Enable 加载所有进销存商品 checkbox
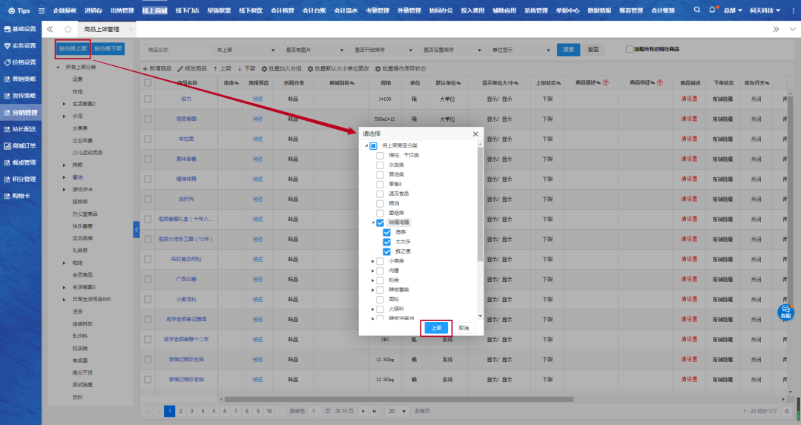The image size is (801, 425). pyautogui.click(x=630, y=50)
